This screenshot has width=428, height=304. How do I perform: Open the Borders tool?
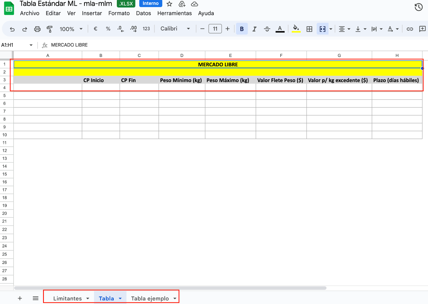pyautogui.click(x=309, y=29)
